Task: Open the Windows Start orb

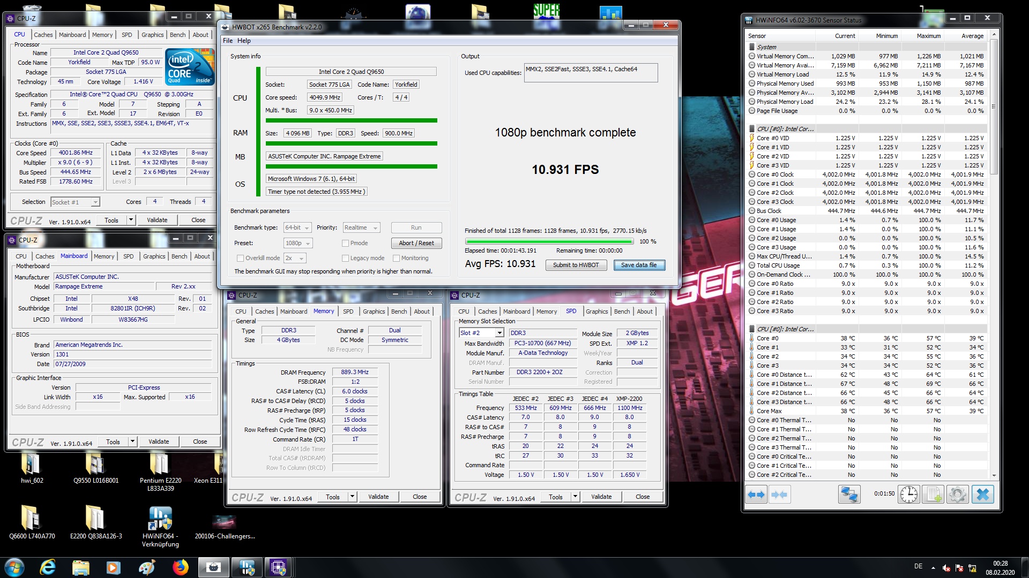Action: (x=14, y=567)
